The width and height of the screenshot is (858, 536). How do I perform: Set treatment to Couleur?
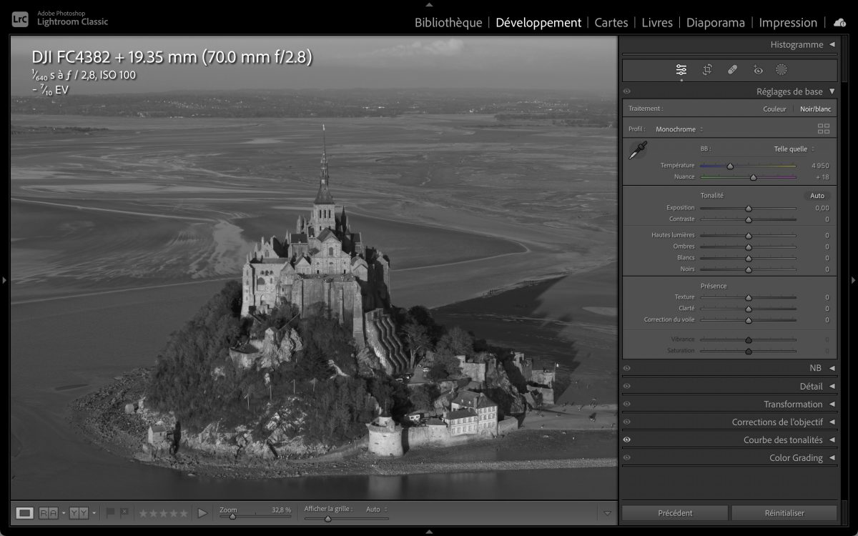point(774,109)
